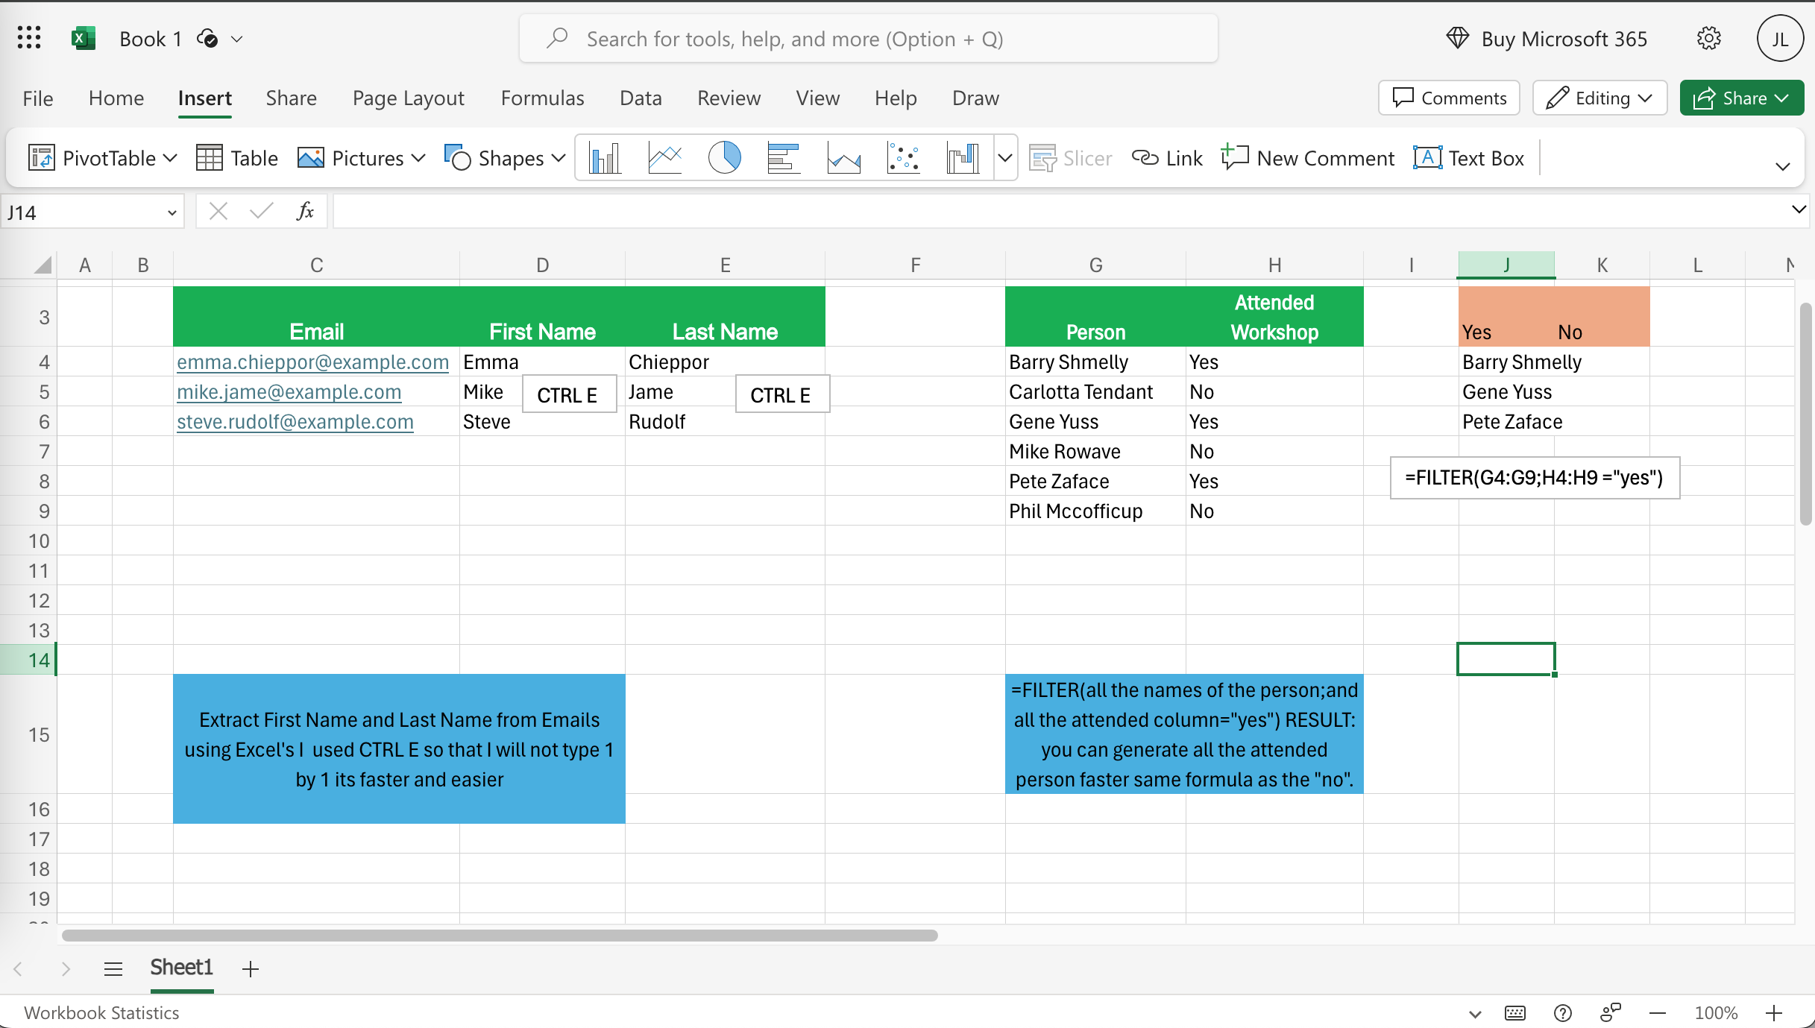This screenshot has height=1028, width=1815.
Task: Click the line chart icon
Action: click(x=664, y=159)
